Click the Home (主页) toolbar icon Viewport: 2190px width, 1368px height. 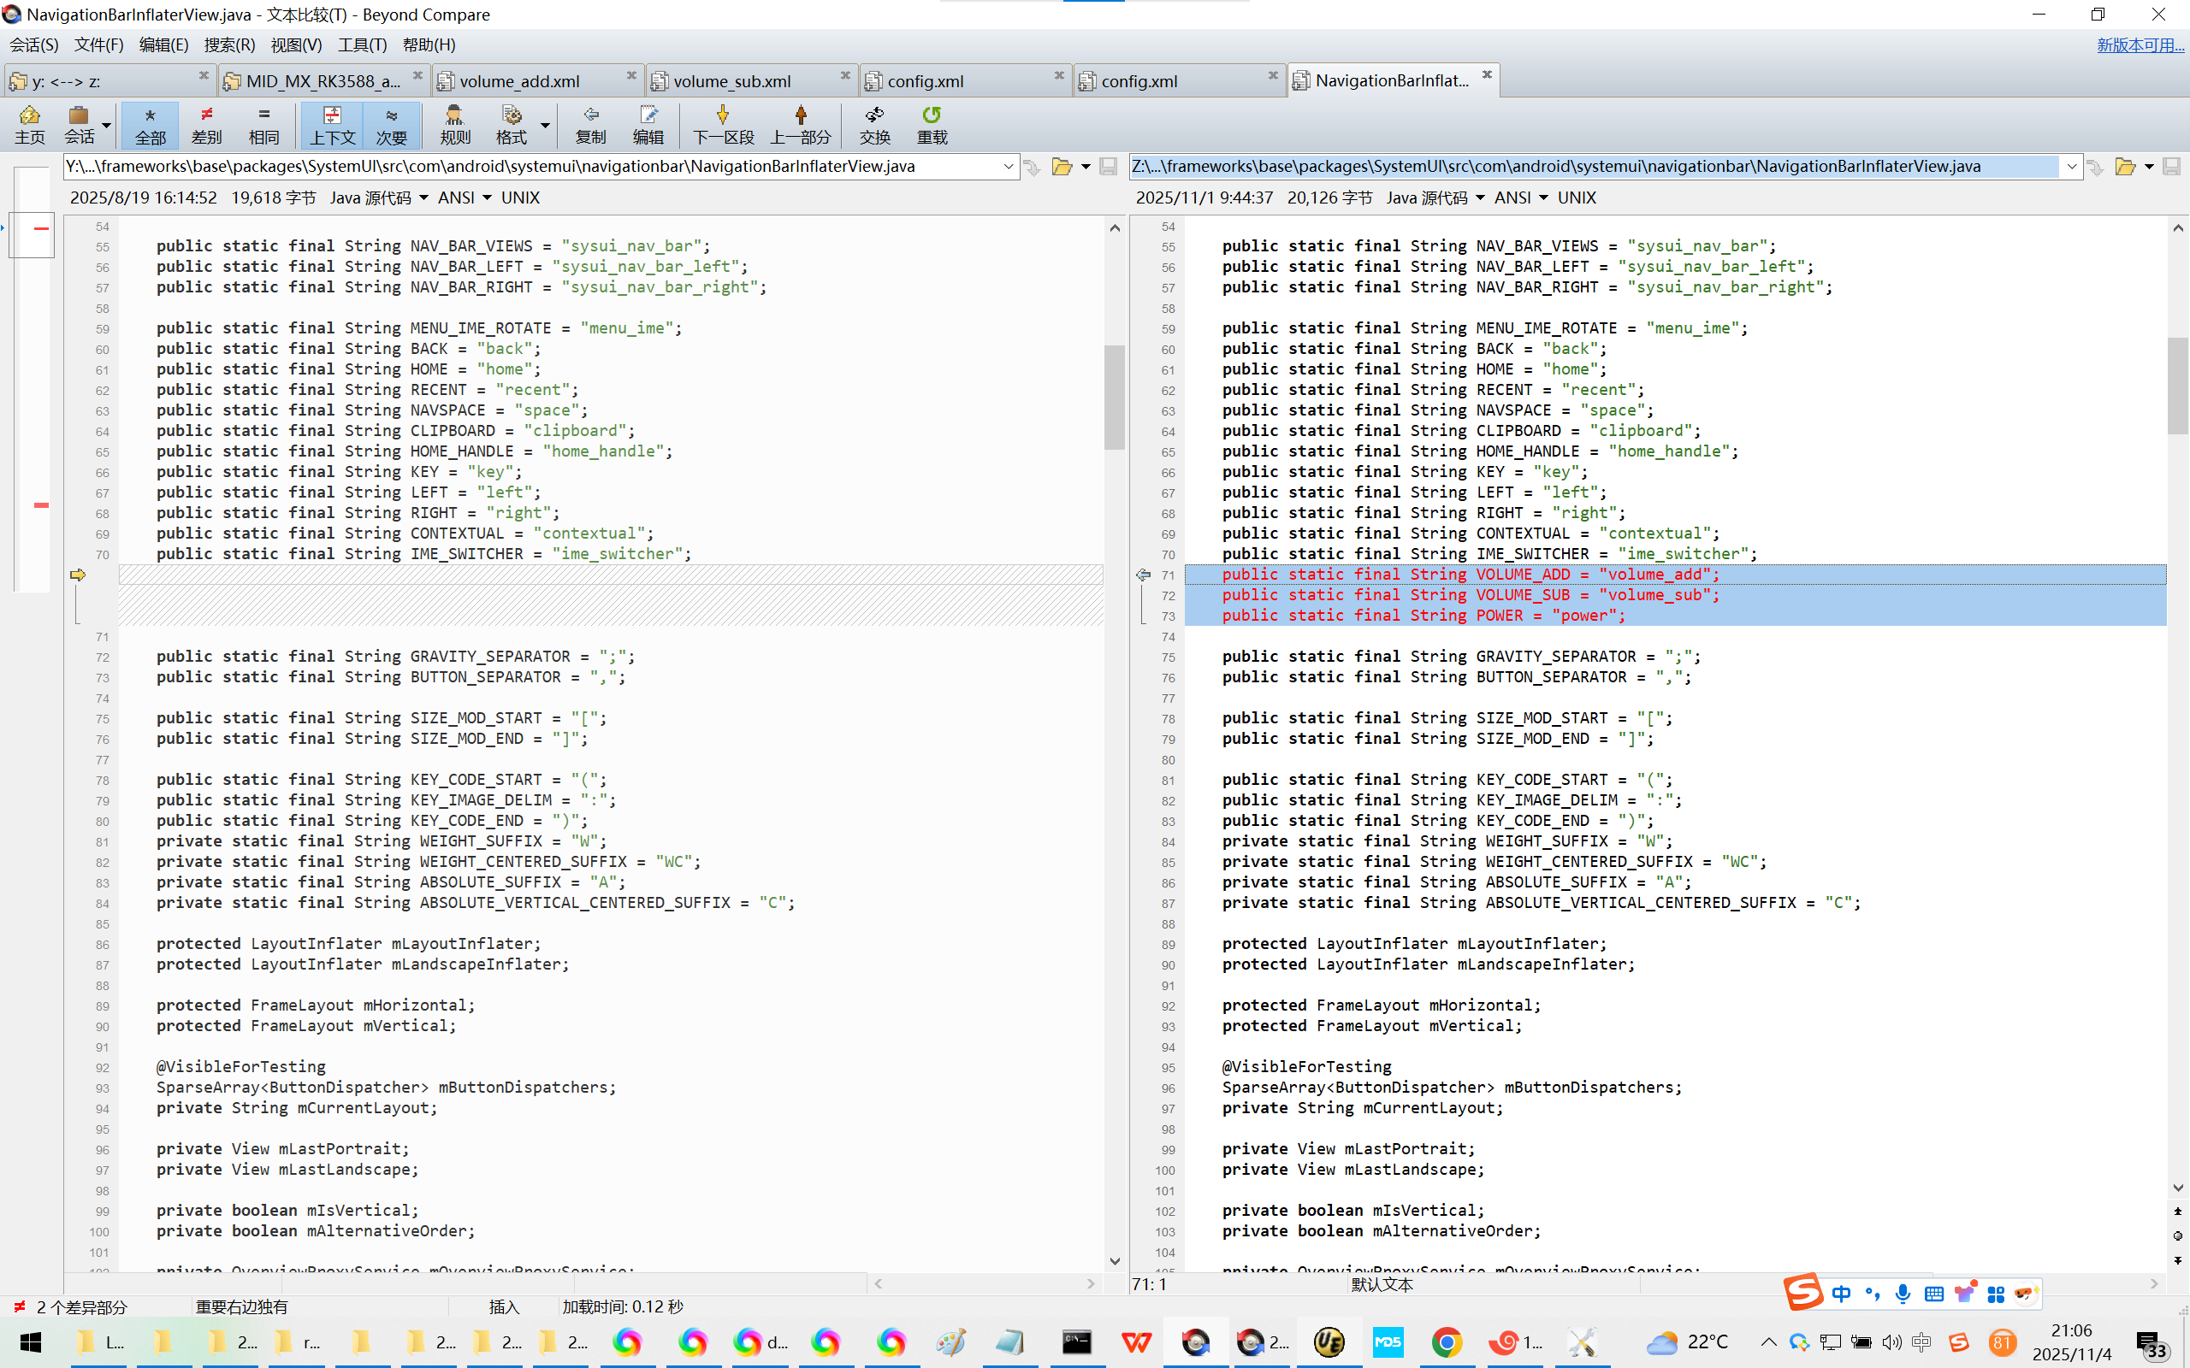(x=29, y=124)
